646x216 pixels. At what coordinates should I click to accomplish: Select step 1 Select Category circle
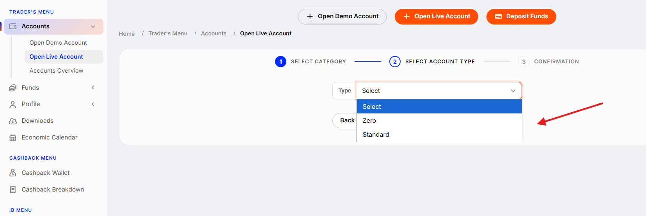280,61
